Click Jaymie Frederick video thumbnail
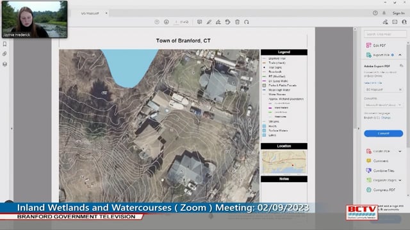 coord(35,19)
